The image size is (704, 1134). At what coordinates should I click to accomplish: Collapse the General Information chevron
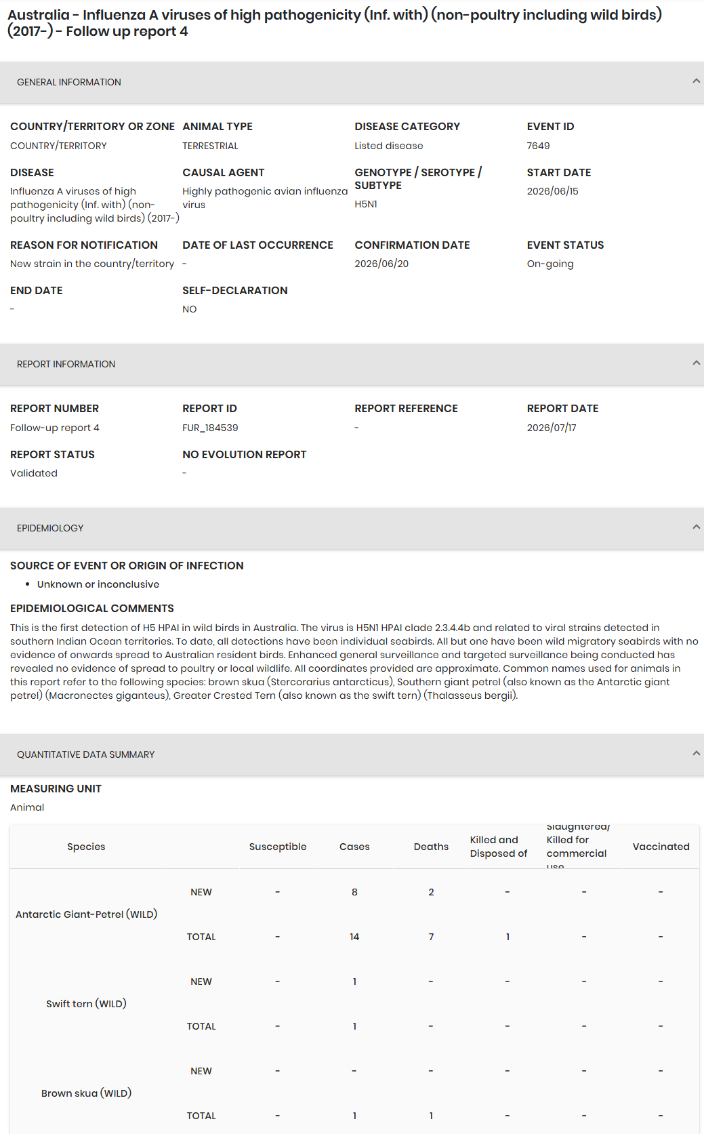[696, 81]
